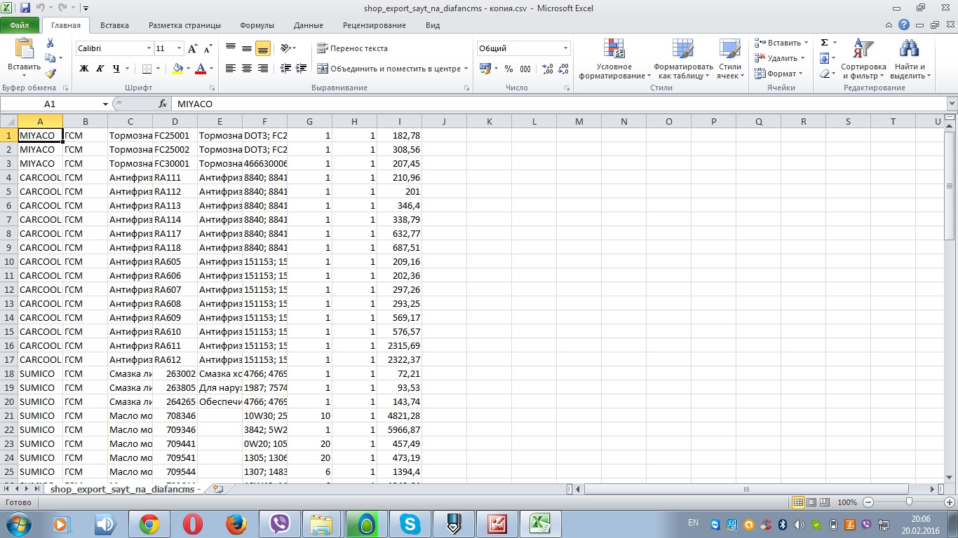This screenshot has height=538, width=958.
Task: Click the text orientation icon
Action: tap(285, 48)
